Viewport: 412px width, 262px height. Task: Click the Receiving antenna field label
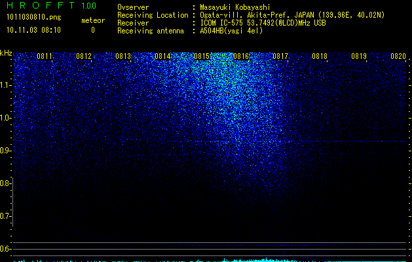(x=151, y=31)
